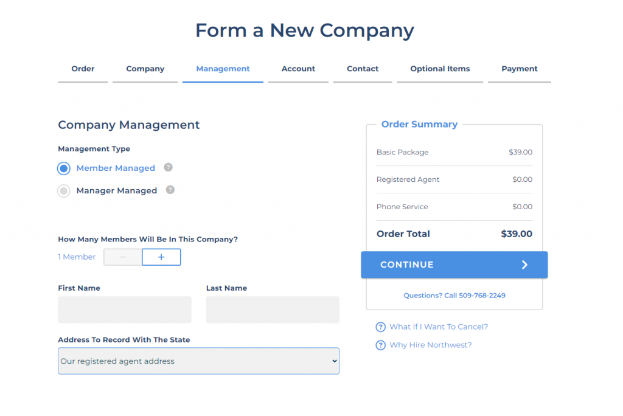Click help icon next to Member Managed
Screen dimensions: 623x416
pyautogui.click(x=169, y=167)
